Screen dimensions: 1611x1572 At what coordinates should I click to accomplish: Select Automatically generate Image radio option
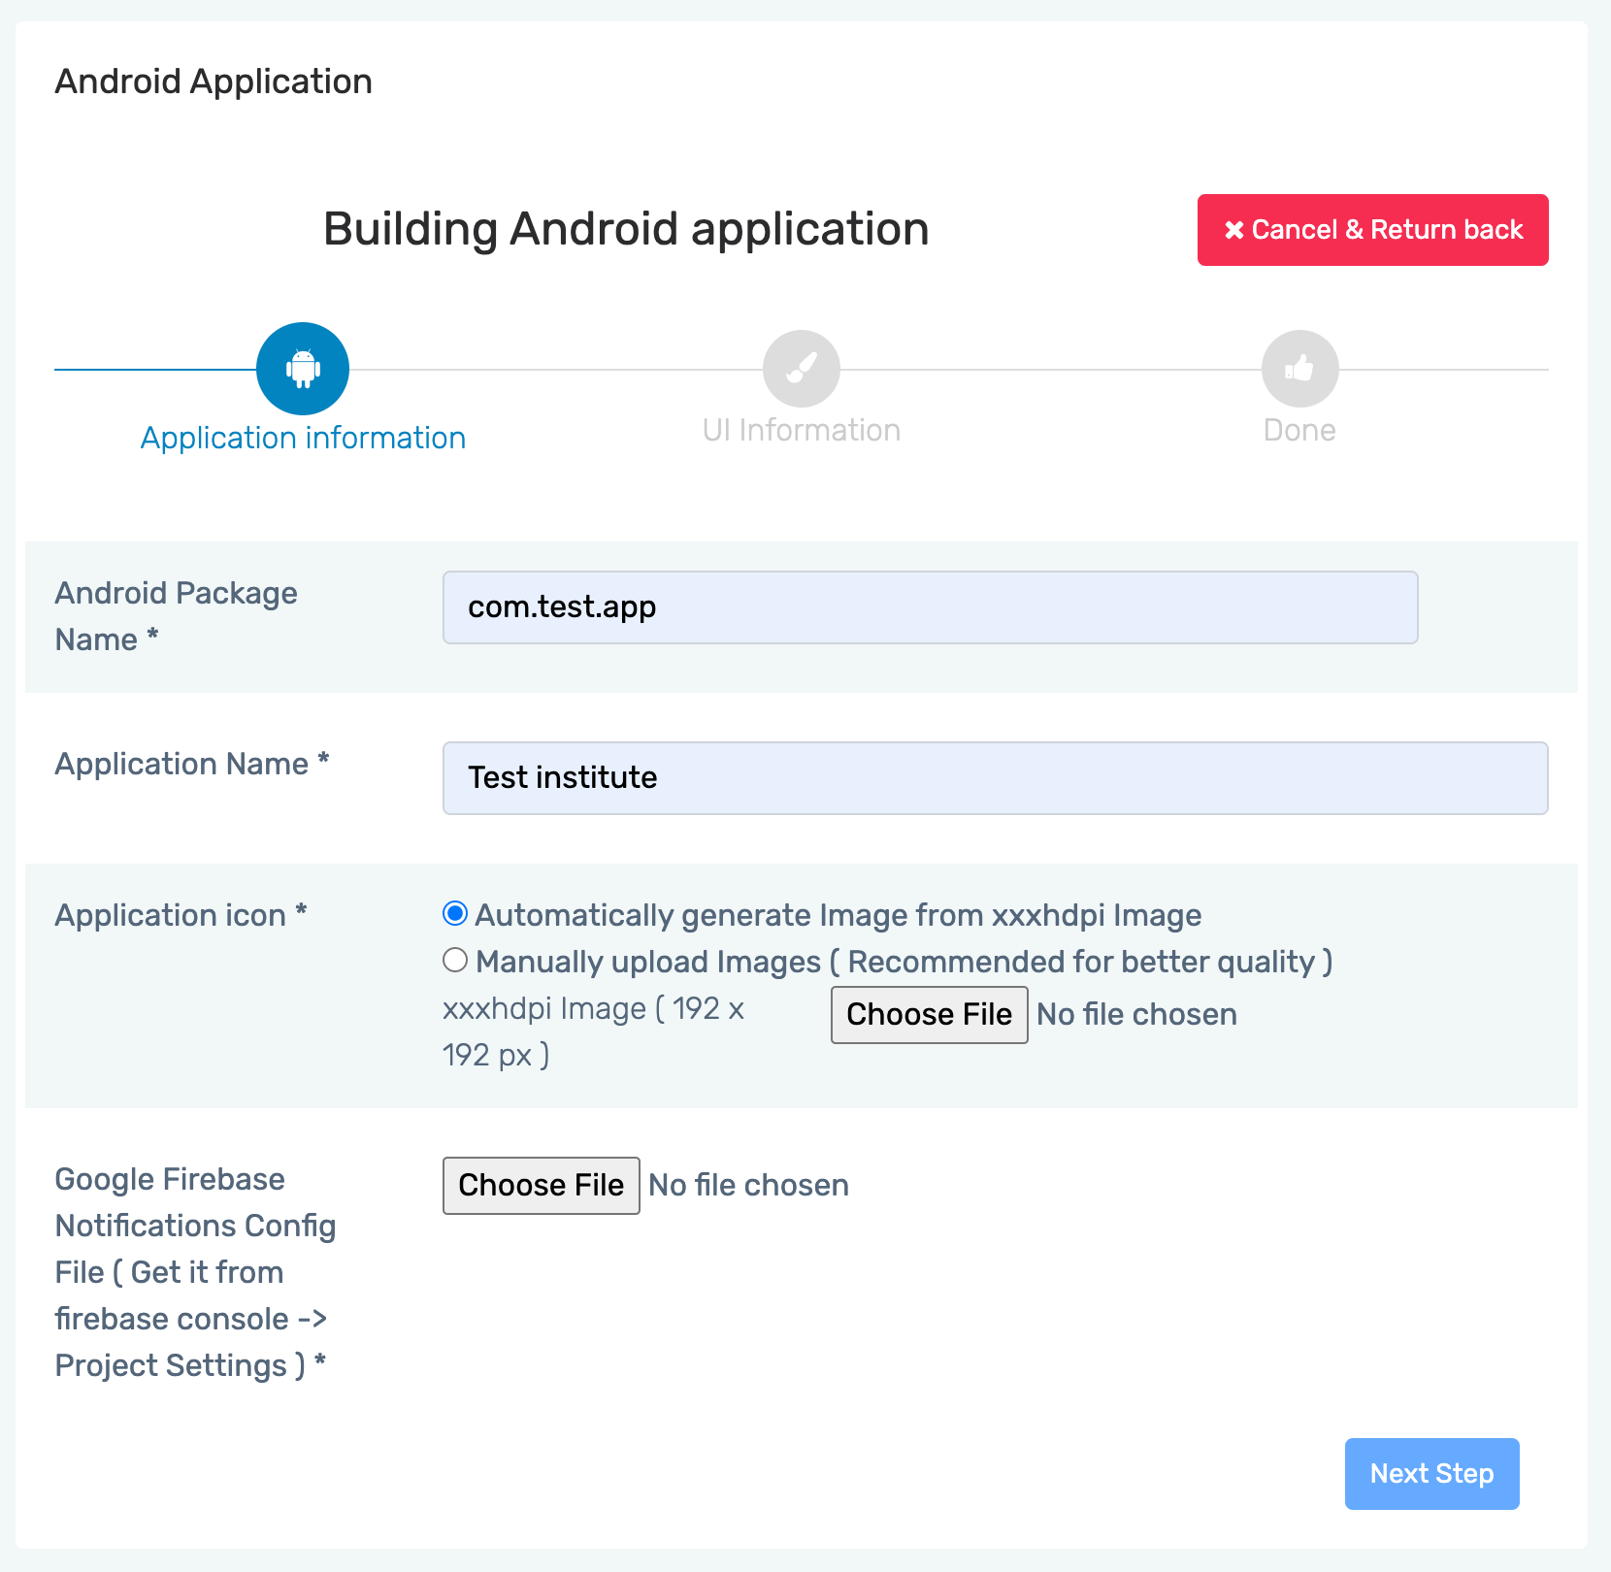[455, 914]
